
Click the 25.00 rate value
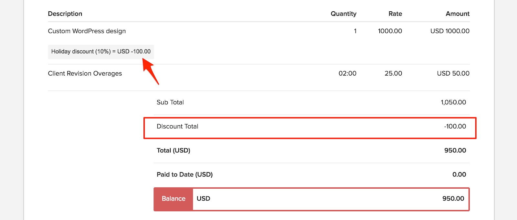(x=393, y=73)
